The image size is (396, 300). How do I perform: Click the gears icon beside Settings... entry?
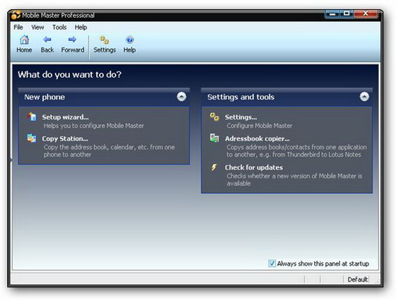[215, 117]
